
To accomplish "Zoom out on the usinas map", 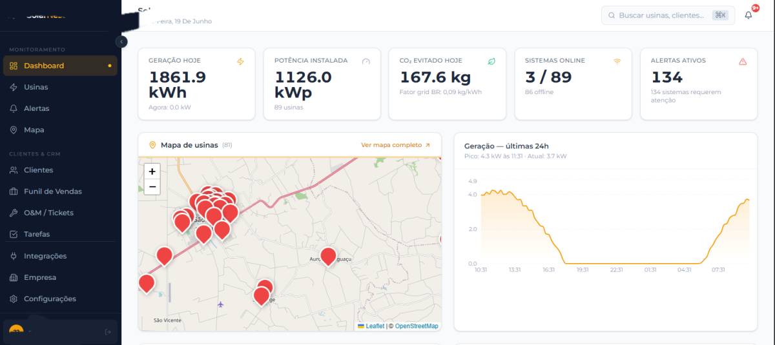I will [152, 187].
